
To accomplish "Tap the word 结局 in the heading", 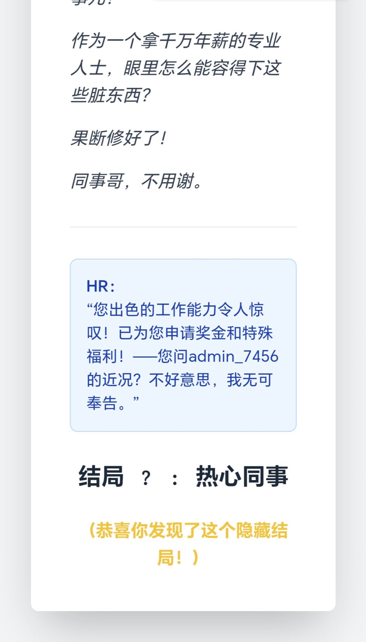I will [x=101, y=476].
